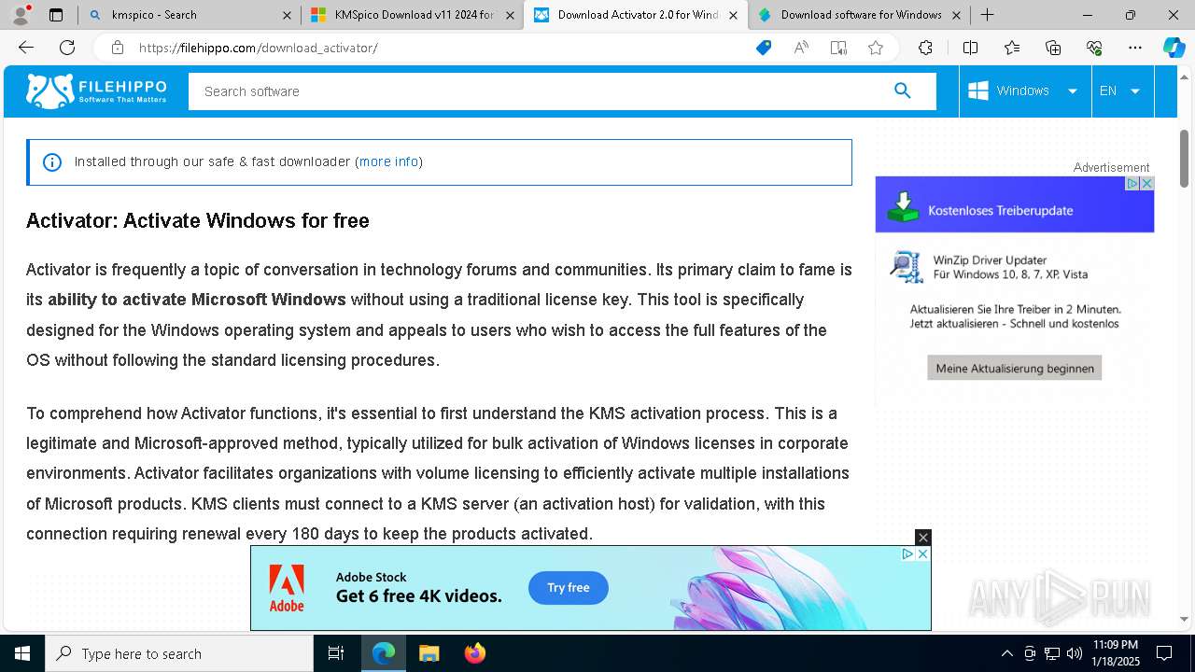Image resolution: width=1195 pixels, height=672 pixels.
Task: Click the AdChoices icon in WinZip ad
Action: [x=1132, y=184]
